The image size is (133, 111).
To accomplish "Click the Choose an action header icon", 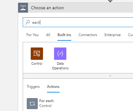I will pyautogui.click(x=23, y=8).
